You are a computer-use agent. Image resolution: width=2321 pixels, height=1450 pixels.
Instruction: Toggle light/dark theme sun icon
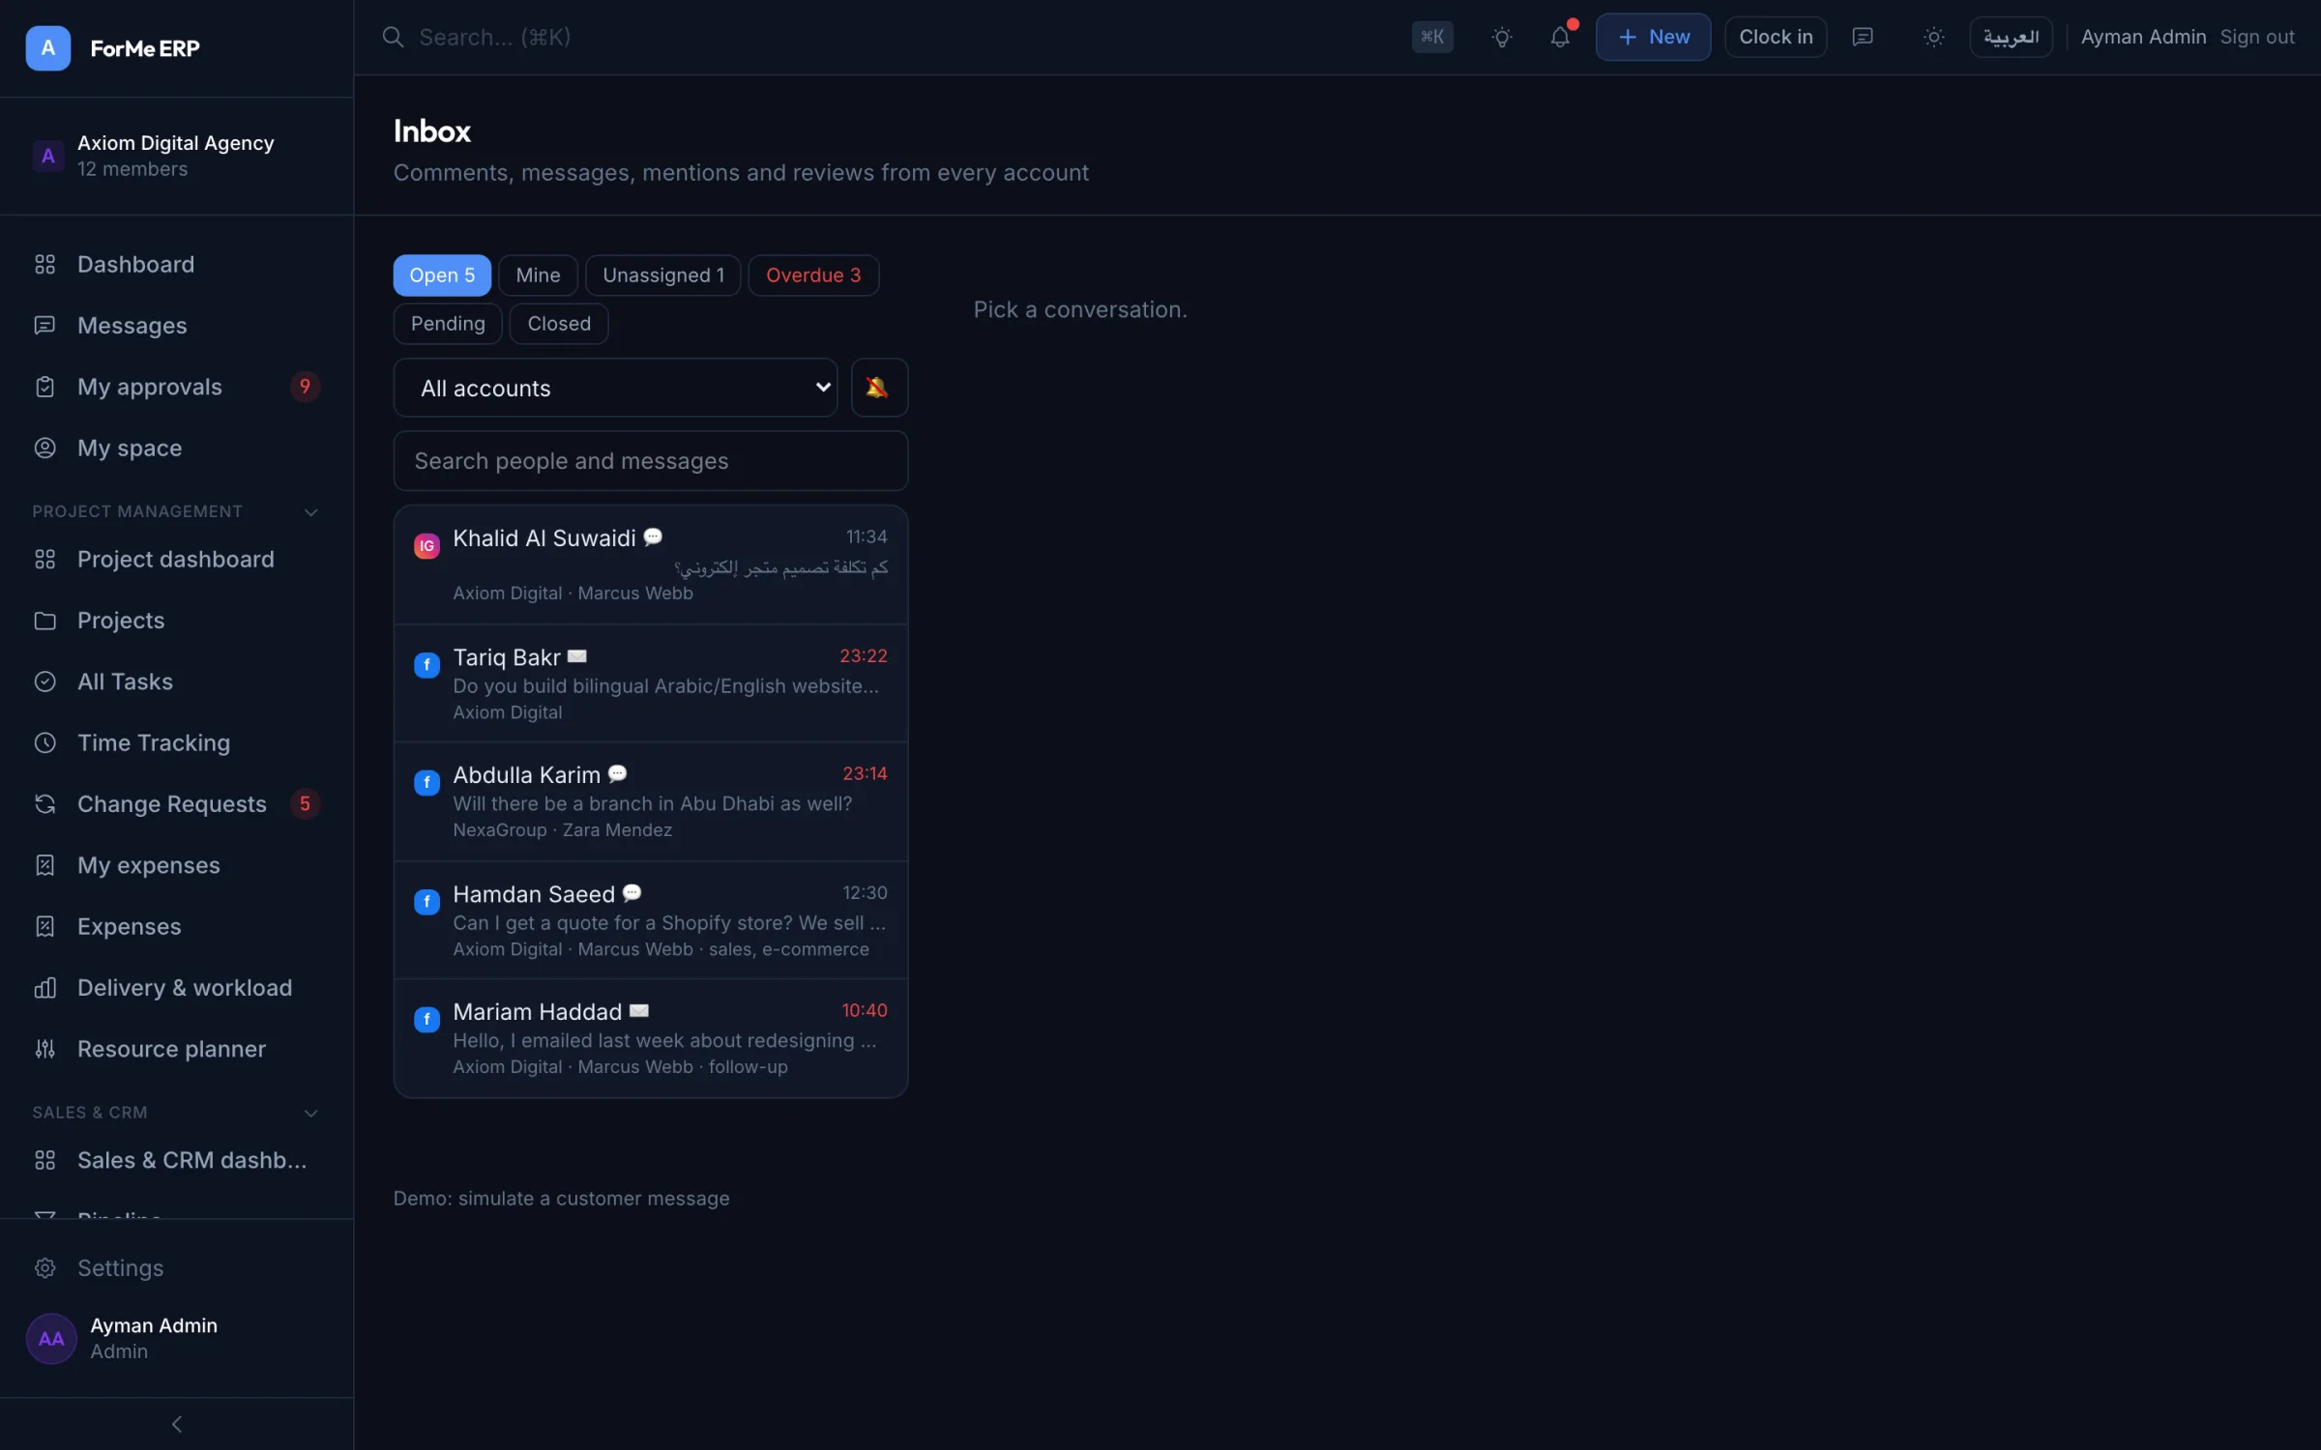pyautogui.click(x=1933, y=38)
